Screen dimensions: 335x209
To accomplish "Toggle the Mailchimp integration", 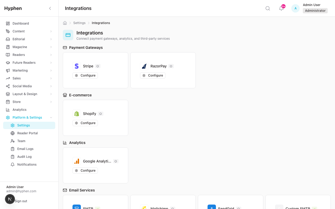I will pos(172,208).
